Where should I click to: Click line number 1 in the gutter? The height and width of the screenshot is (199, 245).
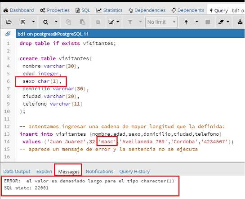point(8,44)
